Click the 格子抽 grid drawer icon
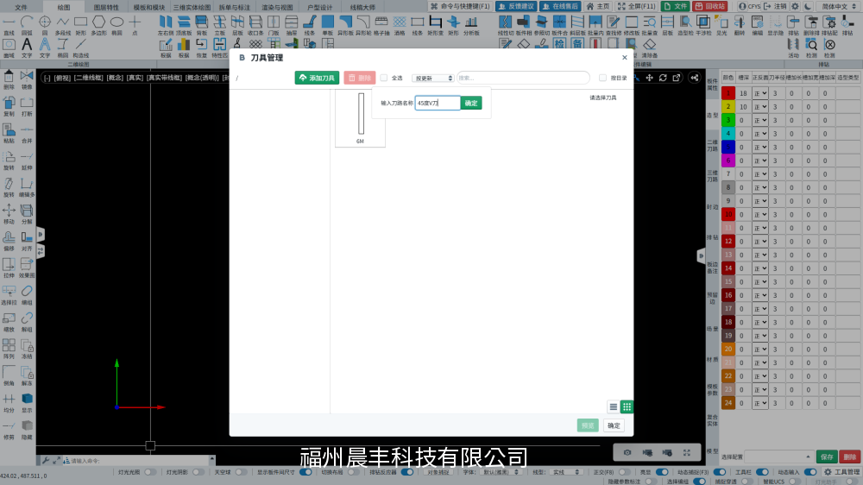This screenshot has height=485, width=863. [x=381, y=25]
